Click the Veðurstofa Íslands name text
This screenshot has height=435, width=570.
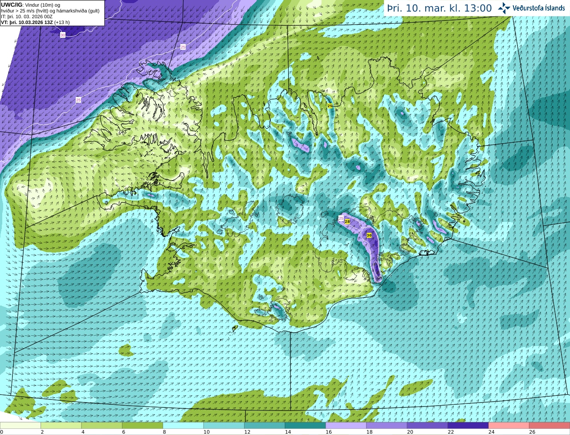click(539, 8)
